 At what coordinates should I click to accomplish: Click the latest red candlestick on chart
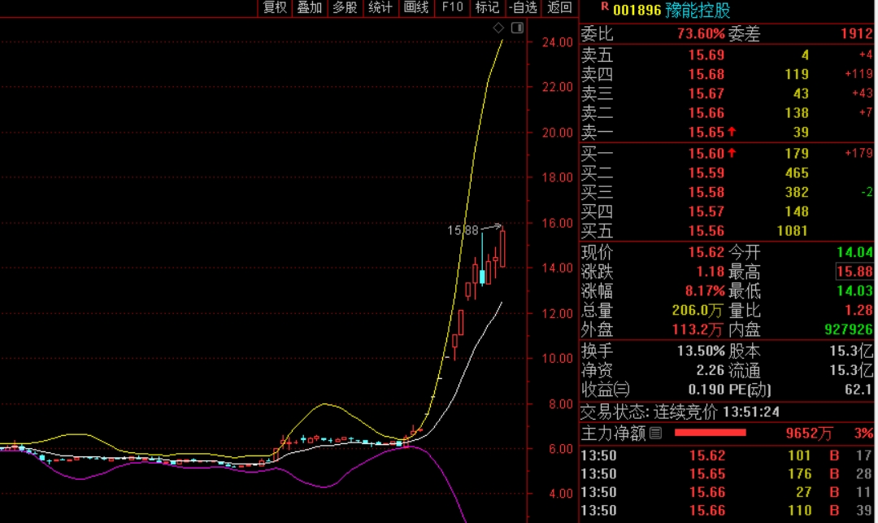(503, 247)
